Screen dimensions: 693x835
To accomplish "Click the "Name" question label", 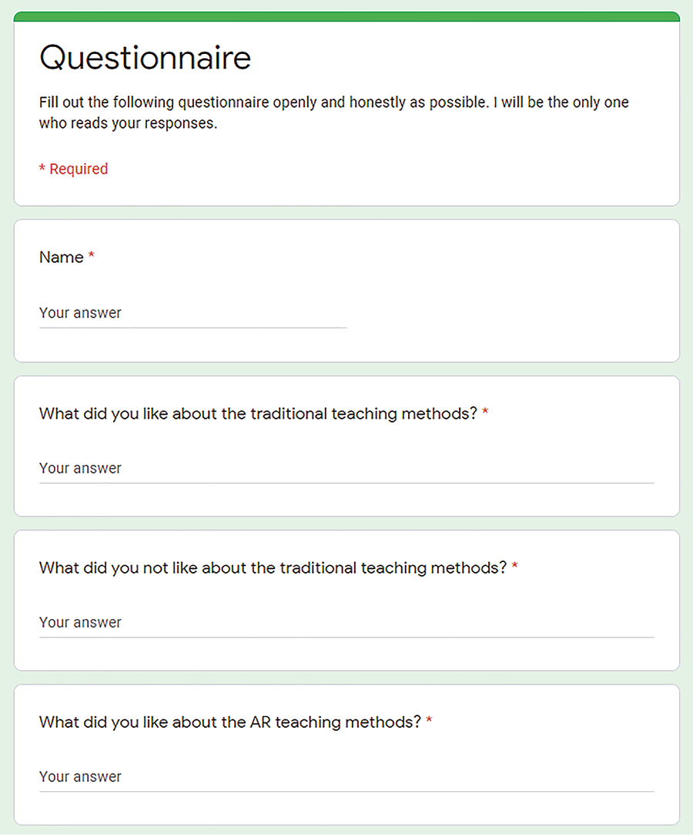I will [x=61, y=258].
